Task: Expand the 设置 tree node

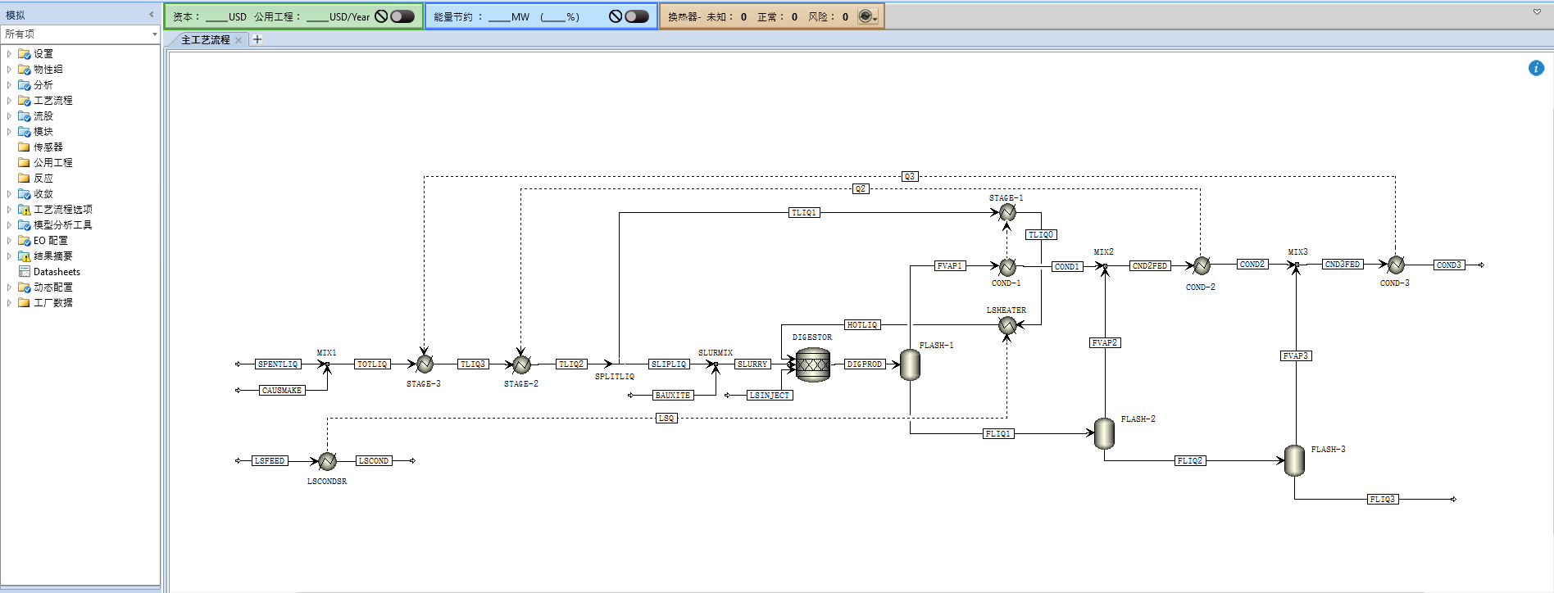Action: pyautogui.click(x=9, y=54)
